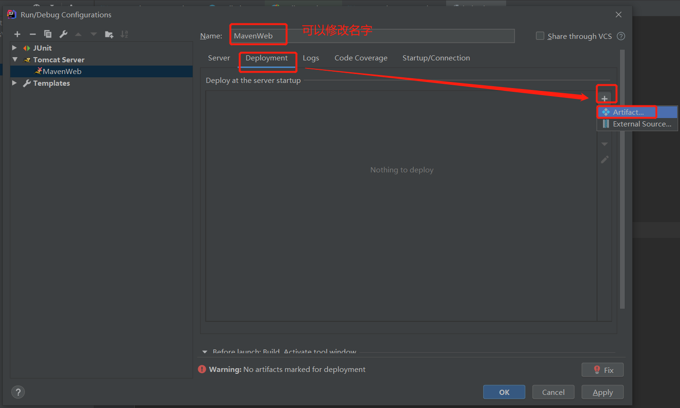Viewport: 680px width, 408px height.
Task: Collapse the Before launch section
Action: 205,351
